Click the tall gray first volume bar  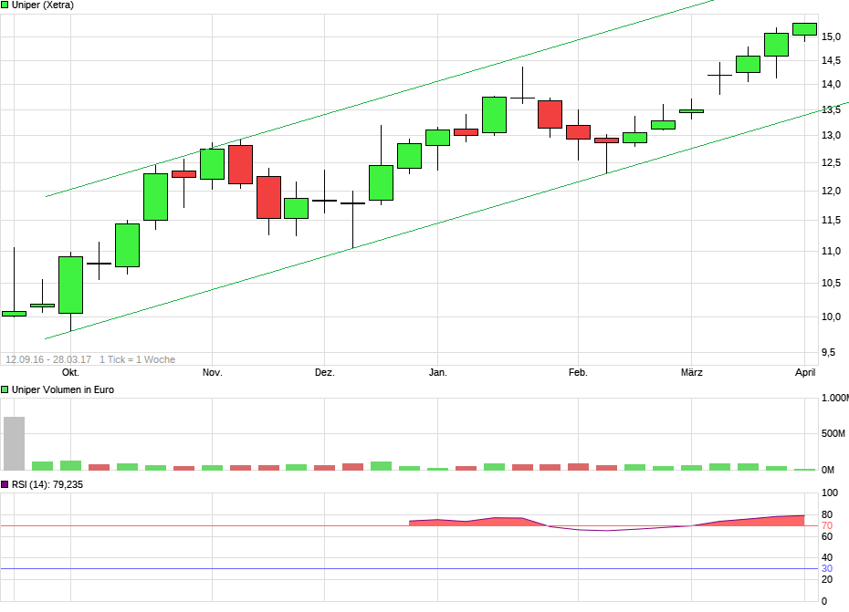point(14,443)
